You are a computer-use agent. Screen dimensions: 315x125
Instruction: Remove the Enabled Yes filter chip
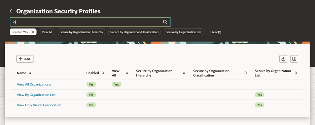pyautogui.click(x=33, y=32)
